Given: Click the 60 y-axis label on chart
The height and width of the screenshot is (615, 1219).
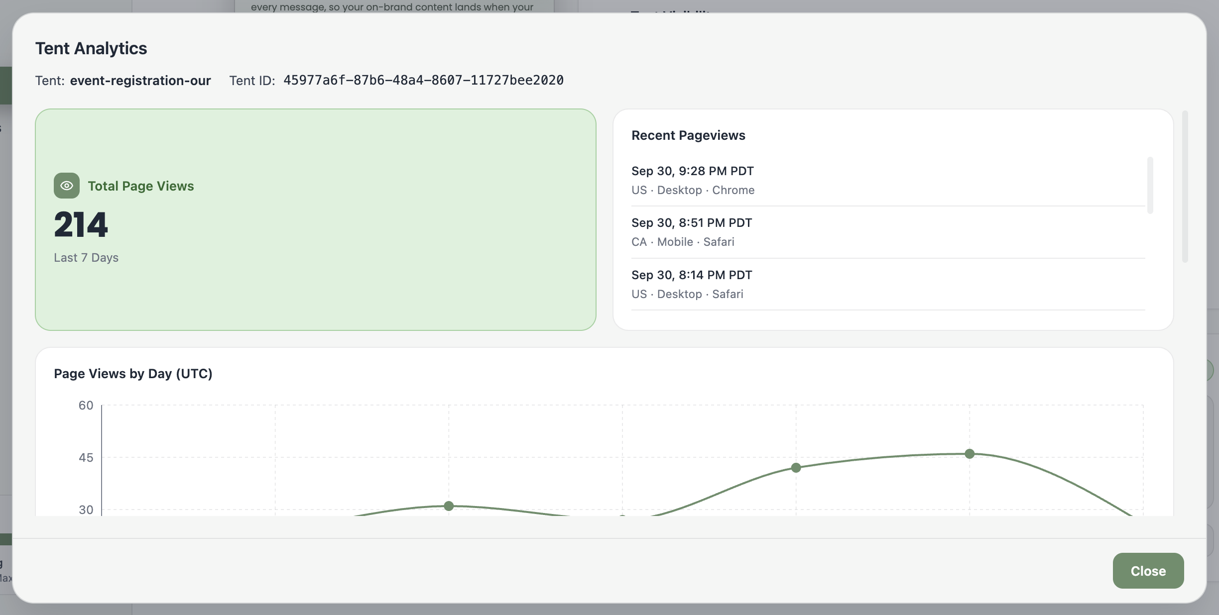Looking at the screenshot, I should 86,406.
